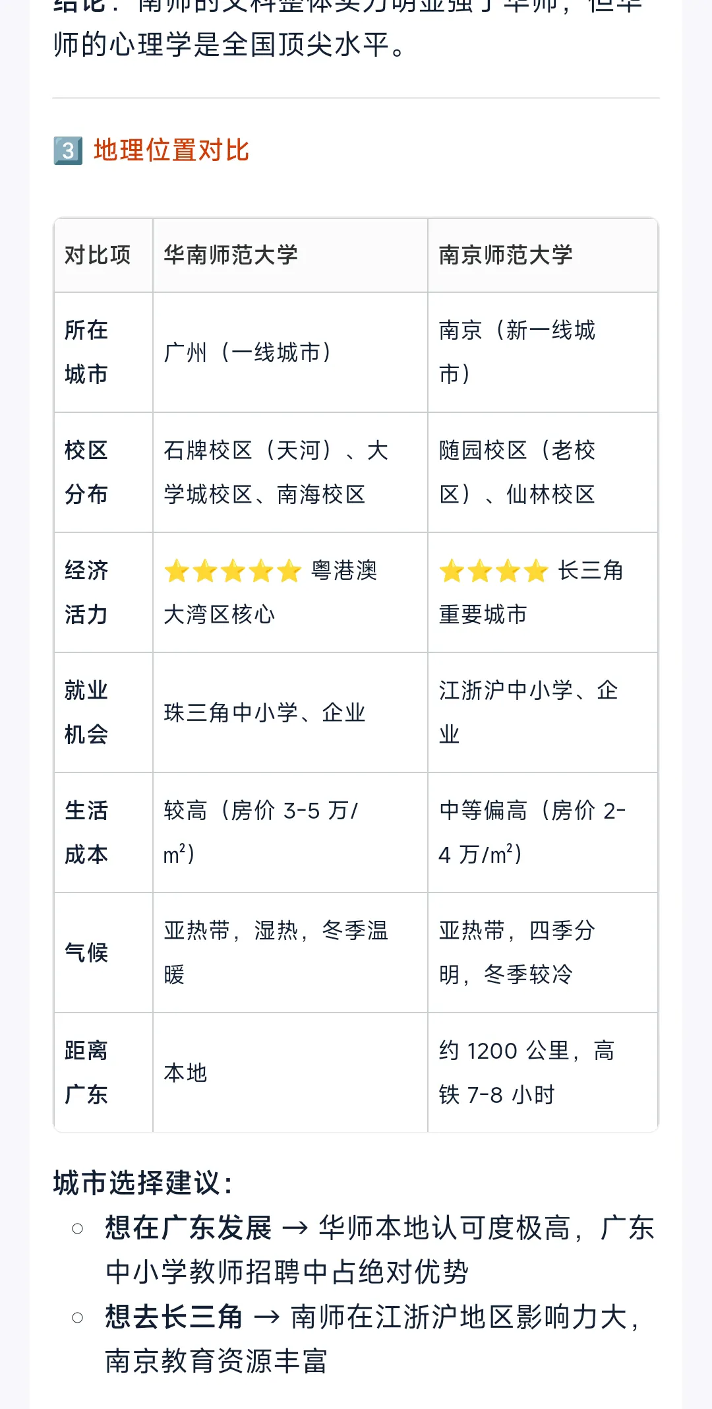Click the 珠三角中小学、企业 cell
The height and width of the screenshot is (1409, 712).
tap(291, 712)
